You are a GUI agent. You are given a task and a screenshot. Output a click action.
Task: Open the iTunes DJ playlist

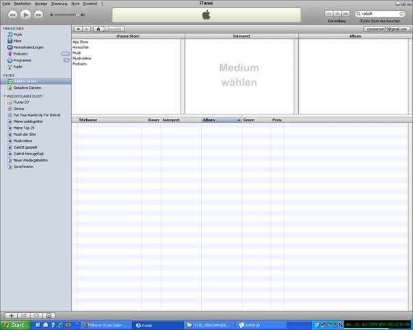tap(21, 102)
